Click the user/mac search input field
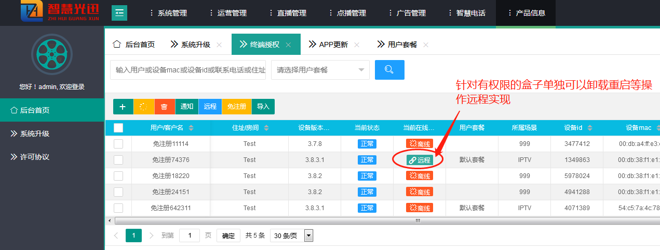This screenshot has width=660, height=250. tap(188, 70)
